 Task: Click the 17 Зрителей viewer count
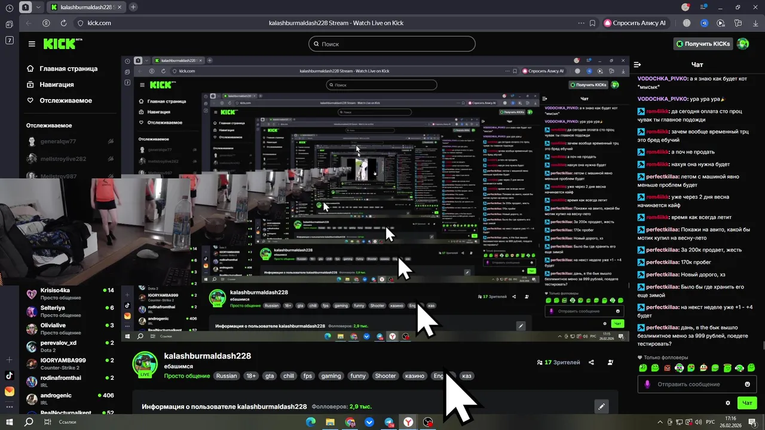pos(559,362)
